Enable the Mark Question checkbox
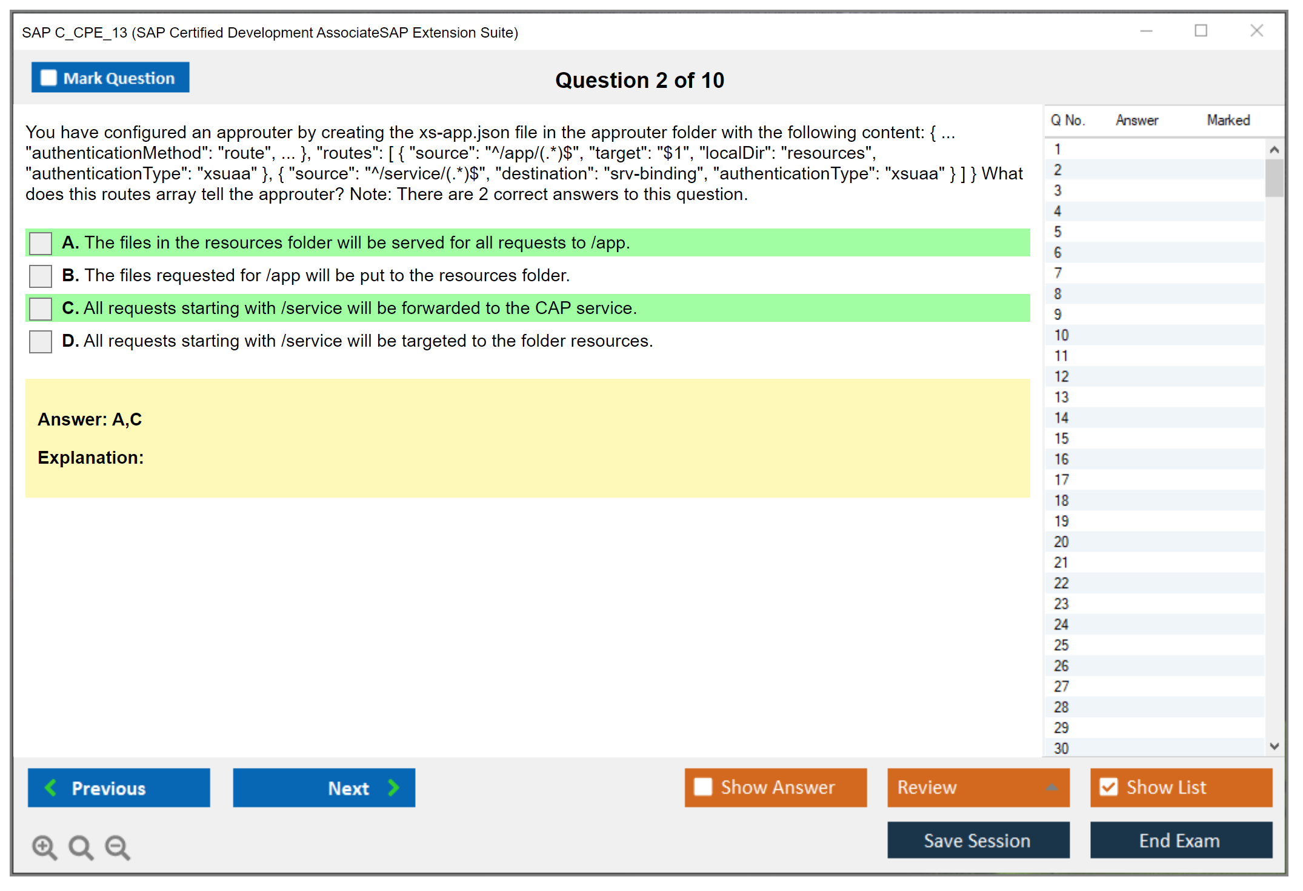 click(x=48, y=78)
